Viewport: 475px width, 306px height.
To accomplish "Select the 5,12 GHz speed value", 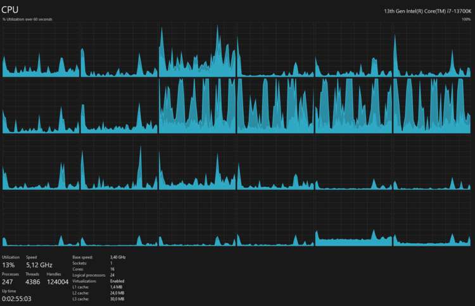I will click(39, 265).
